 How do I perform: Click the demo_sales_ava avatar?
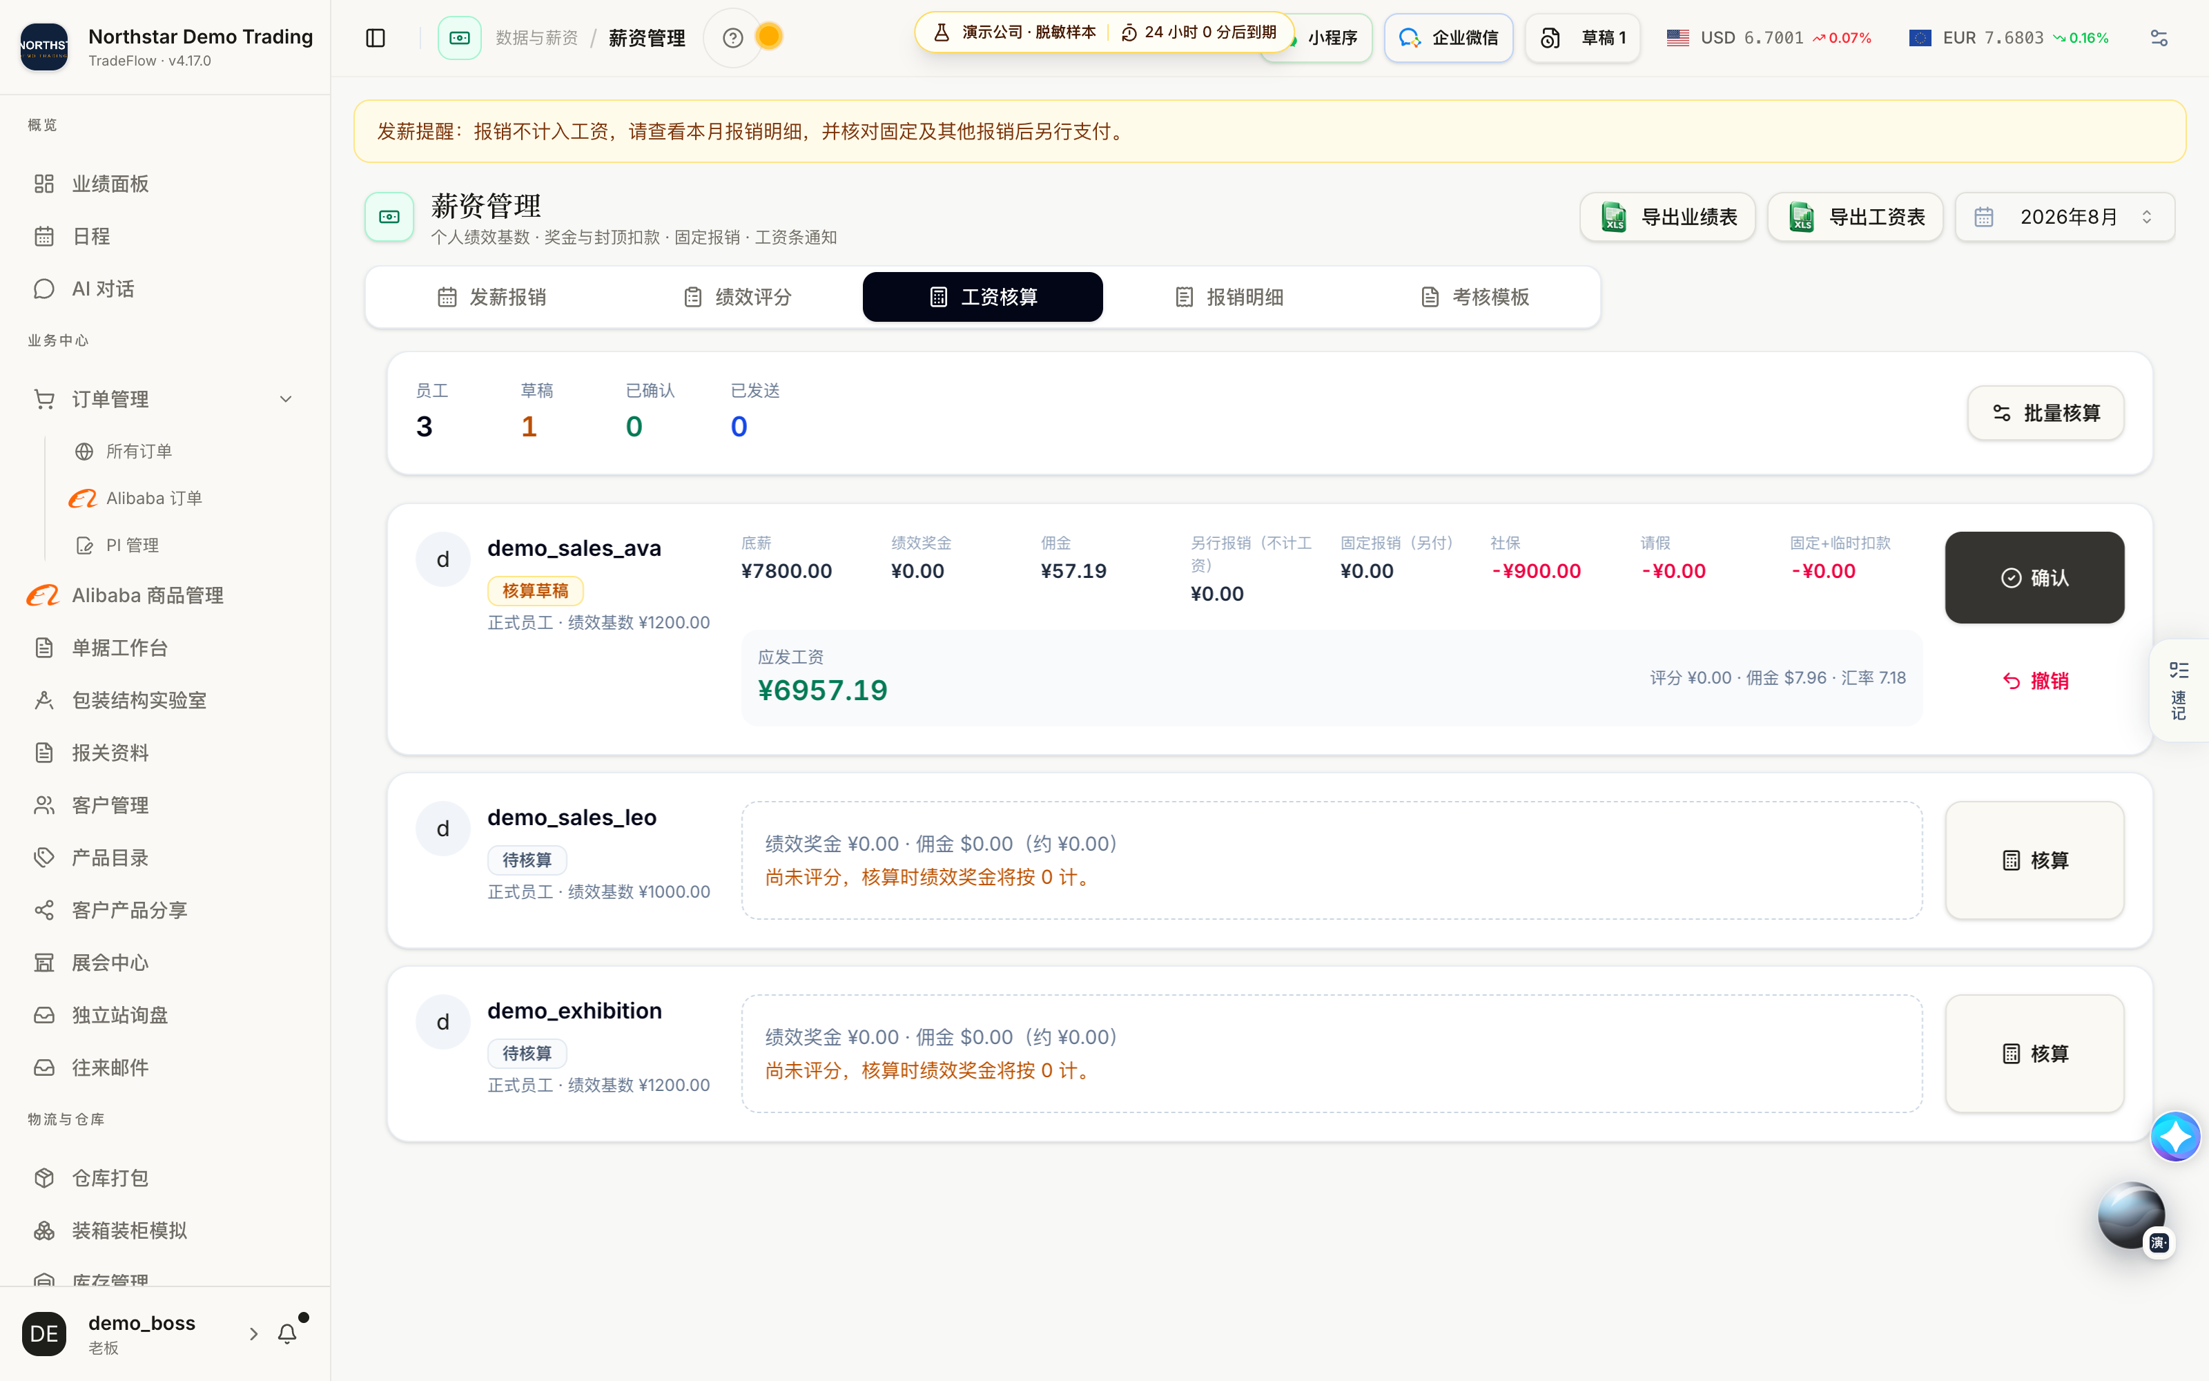(x=442, y=559)
